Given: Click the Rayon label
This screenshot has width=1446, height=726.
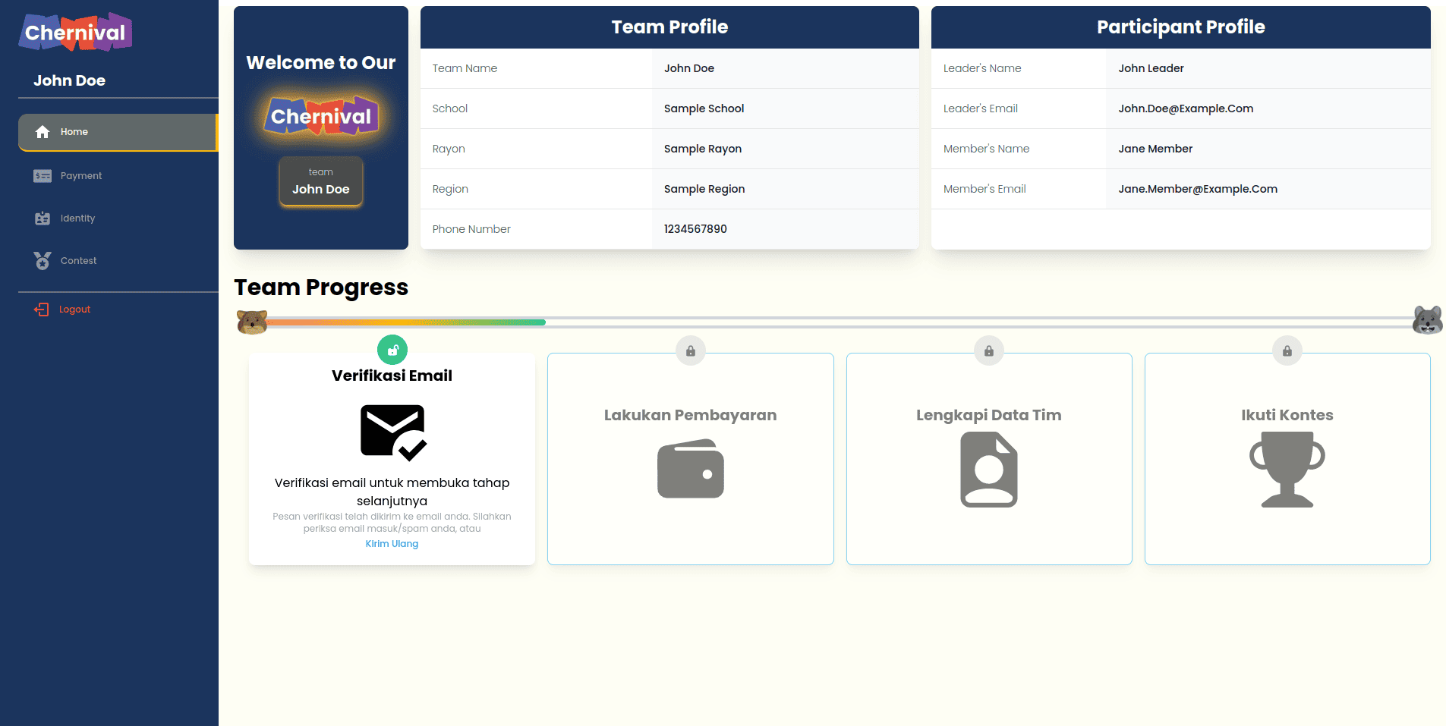Looking at the screenshot, I should pyautogui.click(x=449, y=149).
